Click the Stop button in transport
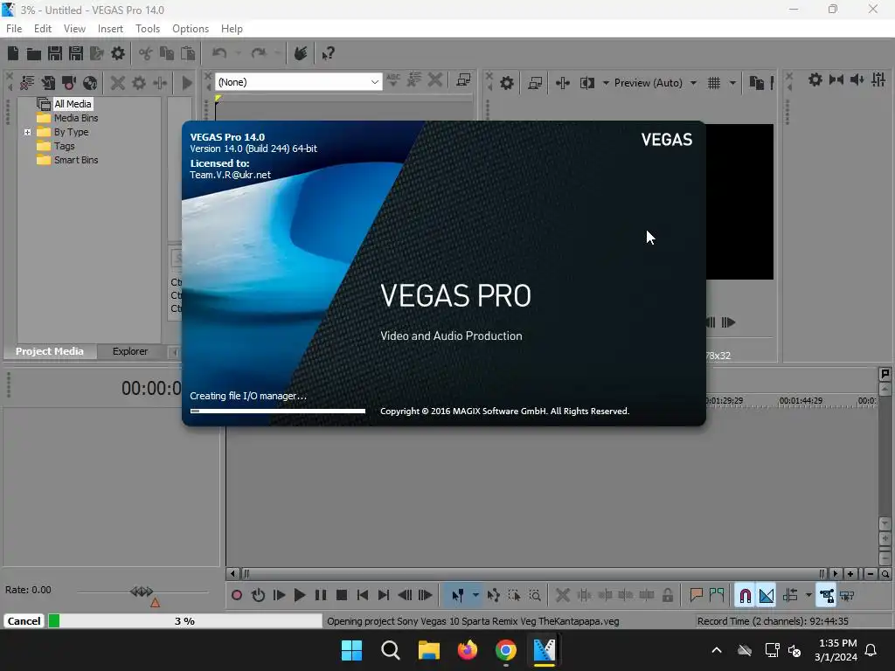 (342, 596)
